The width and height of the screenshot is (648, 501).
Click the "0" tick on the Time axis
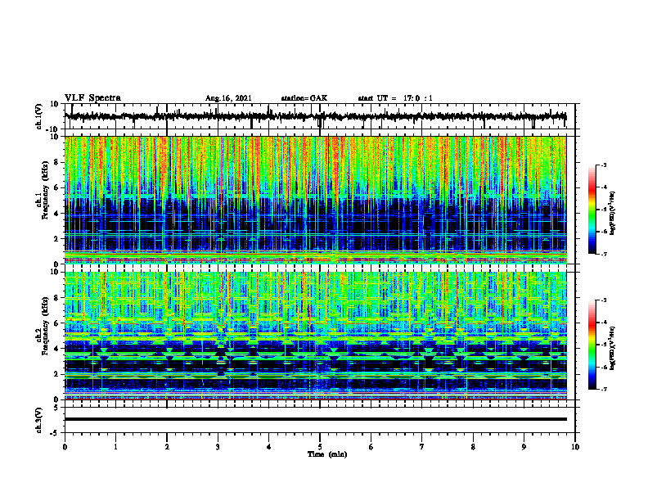[65, 447]
